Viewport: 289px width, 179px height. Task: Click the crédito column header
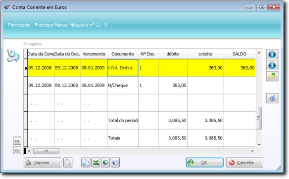tap(205, 54)
